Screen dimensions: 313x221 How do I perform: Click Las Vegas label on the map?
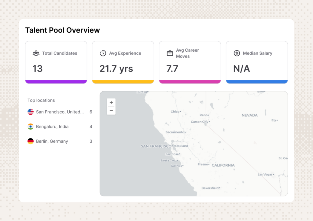(x=265, y=175)
